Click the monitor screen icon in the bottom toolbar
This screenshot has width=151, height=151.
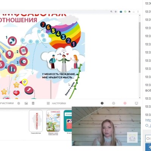point(137,103)
